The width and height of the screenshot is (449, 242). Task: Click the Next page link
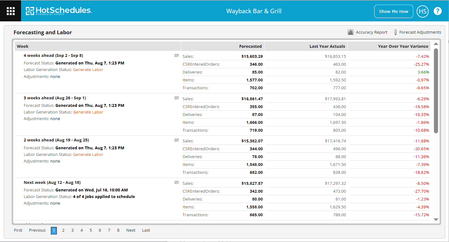click(x=131, y=230)
